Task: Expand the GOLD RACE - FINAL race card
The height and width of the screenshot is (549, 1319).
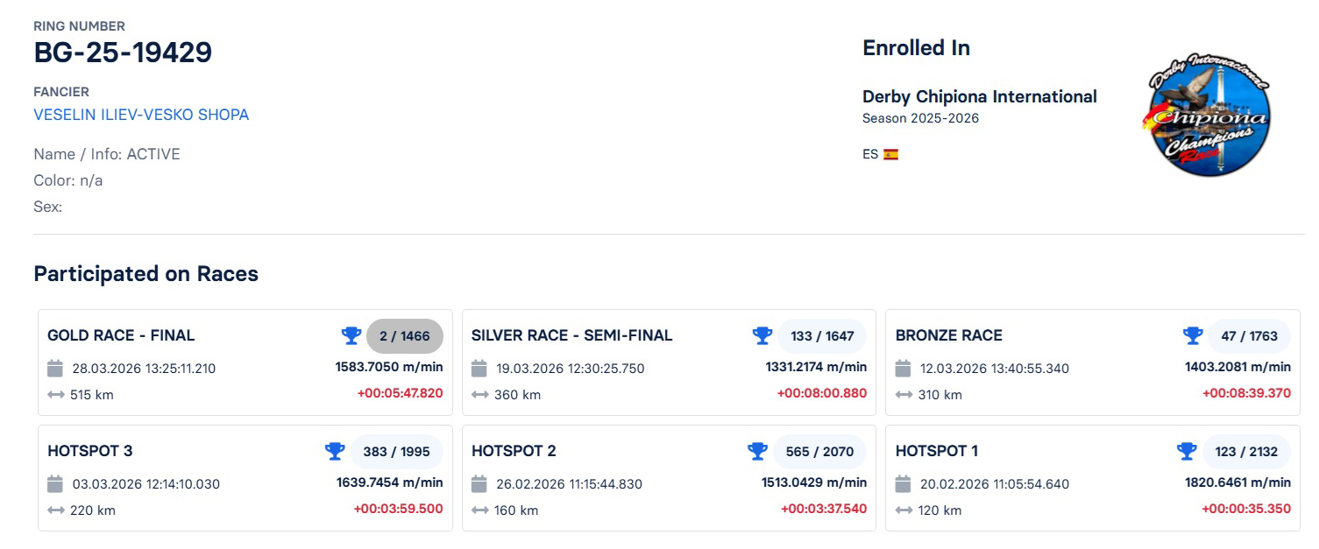Action: click(121, 335)
